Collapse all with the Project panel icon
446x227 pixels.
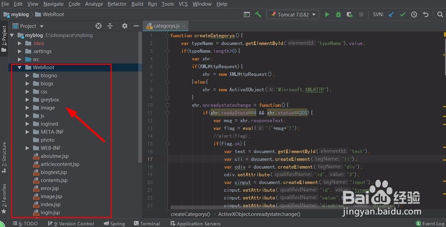coord(110,26)
